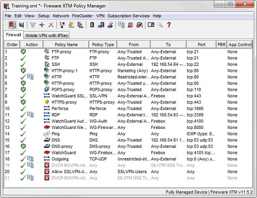Click the WG-Auth policy type cell
Viewport: 257px width, 198px height.
(x=98, y=121)
